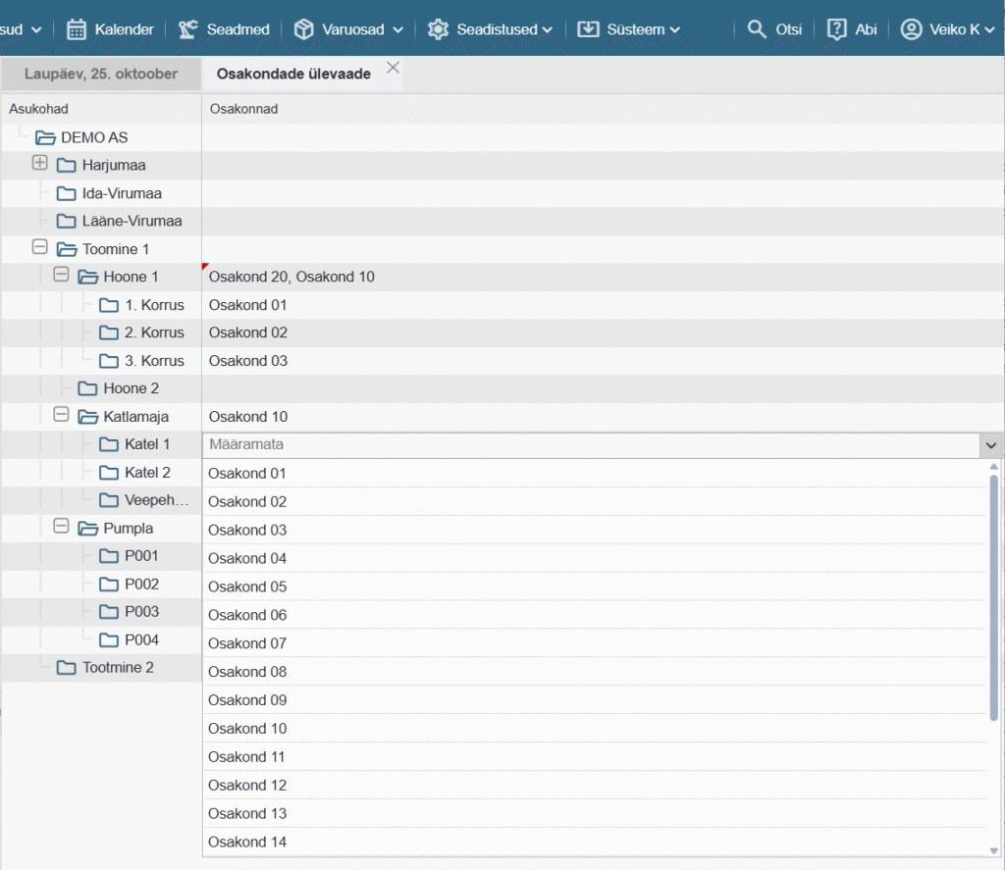Click the Varuosad box icon

[304, 29]
